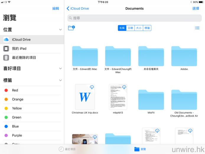Download Christmas UK trip.docx via cloud icon
205x154 pixels.
(x=92, y=87)
